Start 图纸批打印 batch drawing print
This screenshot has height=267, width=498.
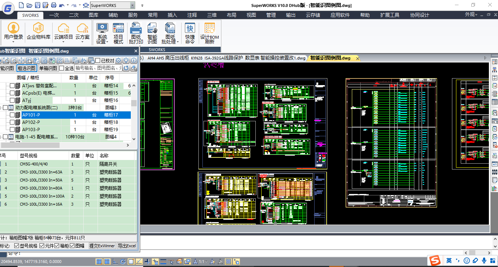coord(136,33)
